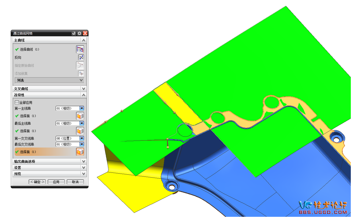This screenshot has width=351, height=217.
Task: Click select face icon in highlighted orange row
Action: (x=80, y=152)
